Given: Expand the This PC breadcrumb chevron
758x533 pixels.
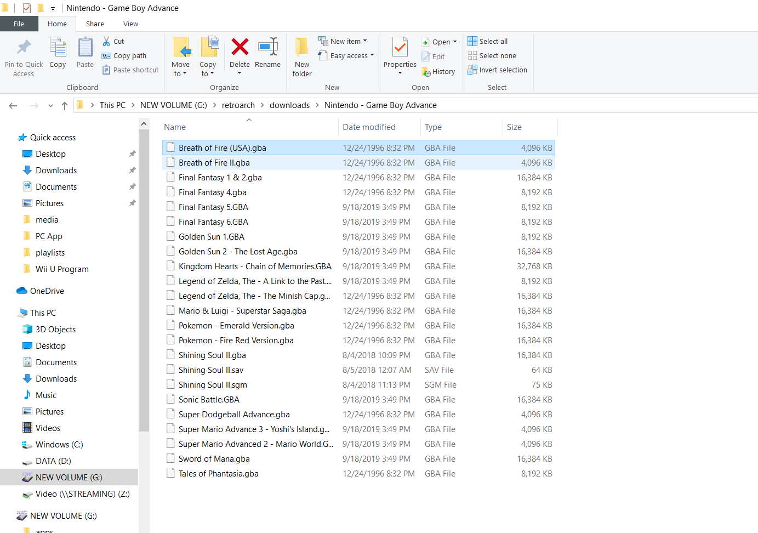Looking at the screenshot, I should coord(133,105).
